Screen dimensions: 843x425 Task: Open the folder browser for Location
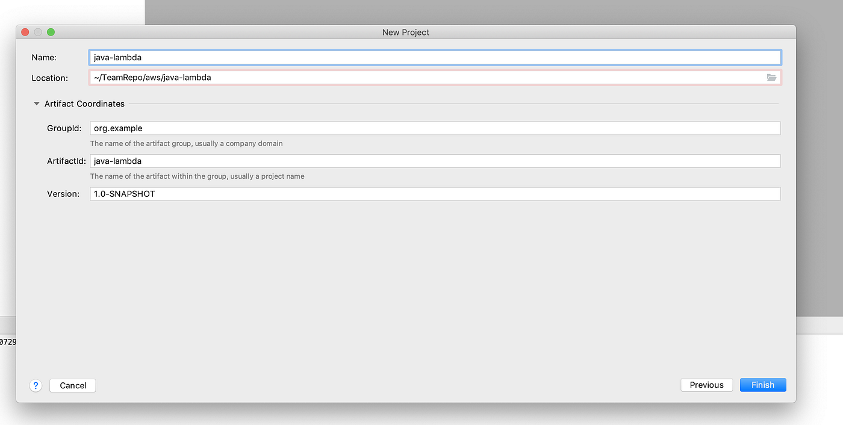[x=771, y=77]
